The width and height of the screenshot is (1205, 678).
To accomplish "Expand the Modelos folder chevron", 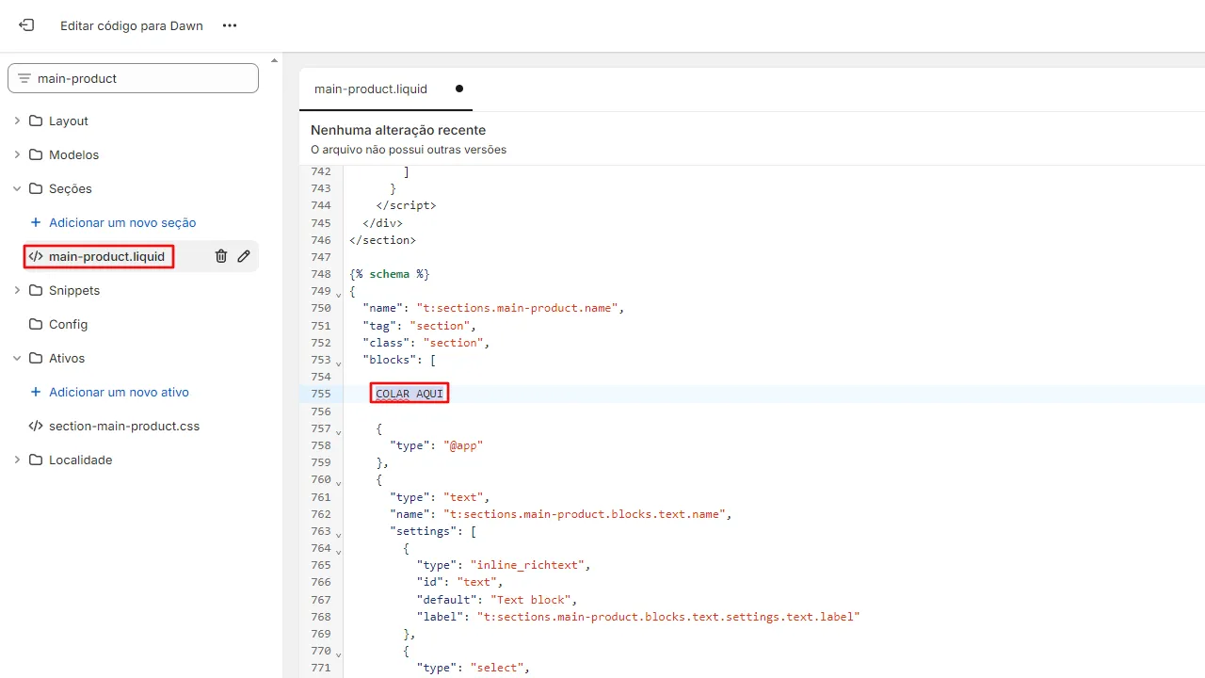I will pyautogui.click(x=17, y=154).
